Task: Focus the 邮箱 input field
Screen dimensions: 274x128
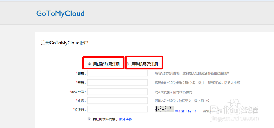Action: click(x=118, y=73)
